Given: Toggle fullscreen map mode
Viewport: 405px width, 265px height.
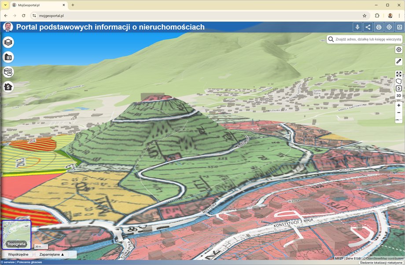Looking at the screenshot, I should click(x=399, y=74).
